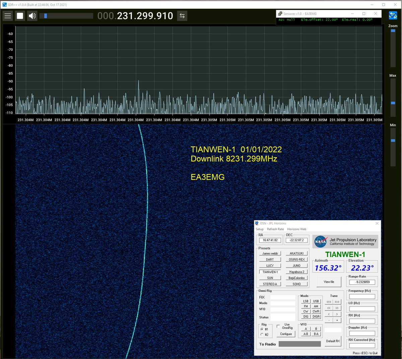The height and width of the screenshot is (359, 402).
Task: Open the SDR++ hamburger menu
Action: click(x=7, y=15)
